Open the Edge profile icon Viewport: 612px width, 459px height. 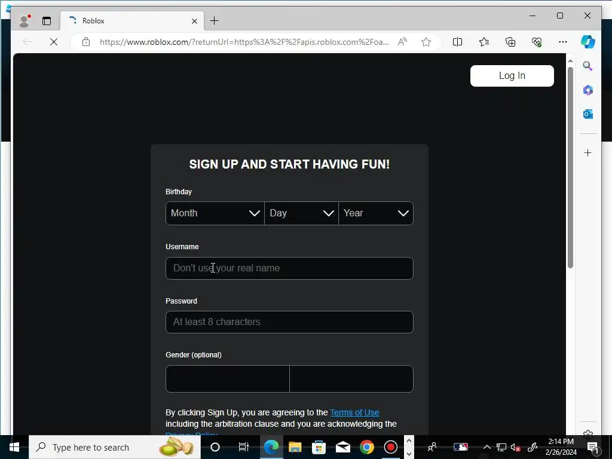click(x=25, y=21)
